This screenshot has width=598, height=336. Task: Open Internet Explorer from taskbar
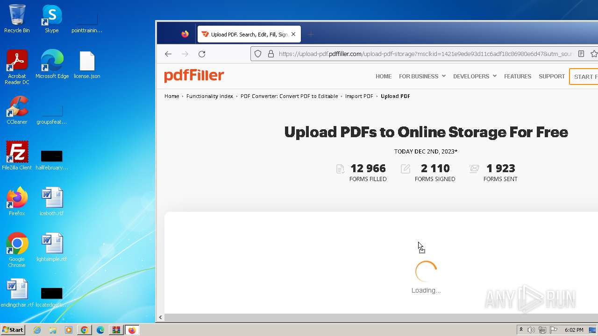[37, 330]
